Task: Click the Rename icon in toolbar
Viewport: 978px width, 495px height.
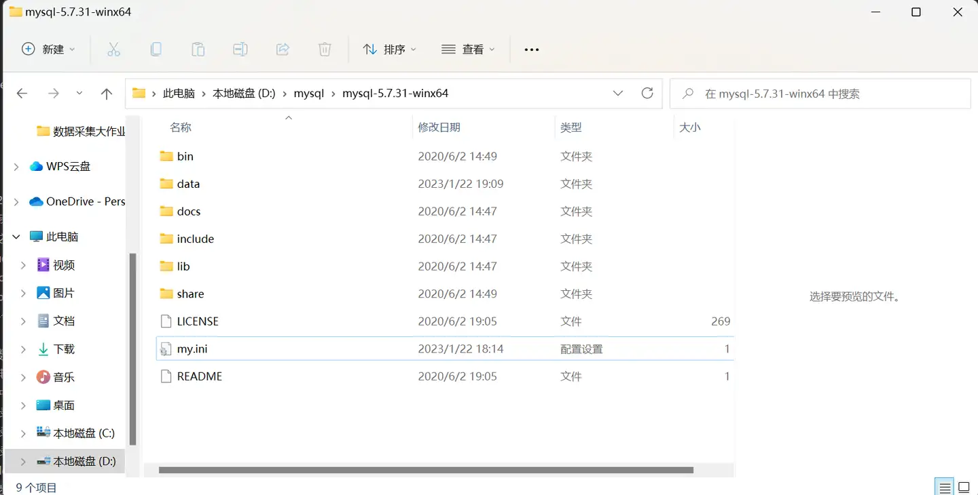Action: (240, 49)
